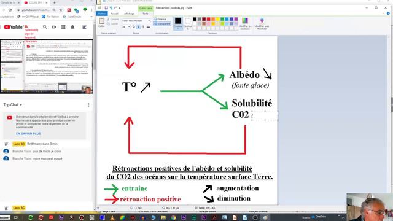This screenshot has width=393, height=221.
Task: Bookmark this page with star icon
Action: [x=61, y=10]
